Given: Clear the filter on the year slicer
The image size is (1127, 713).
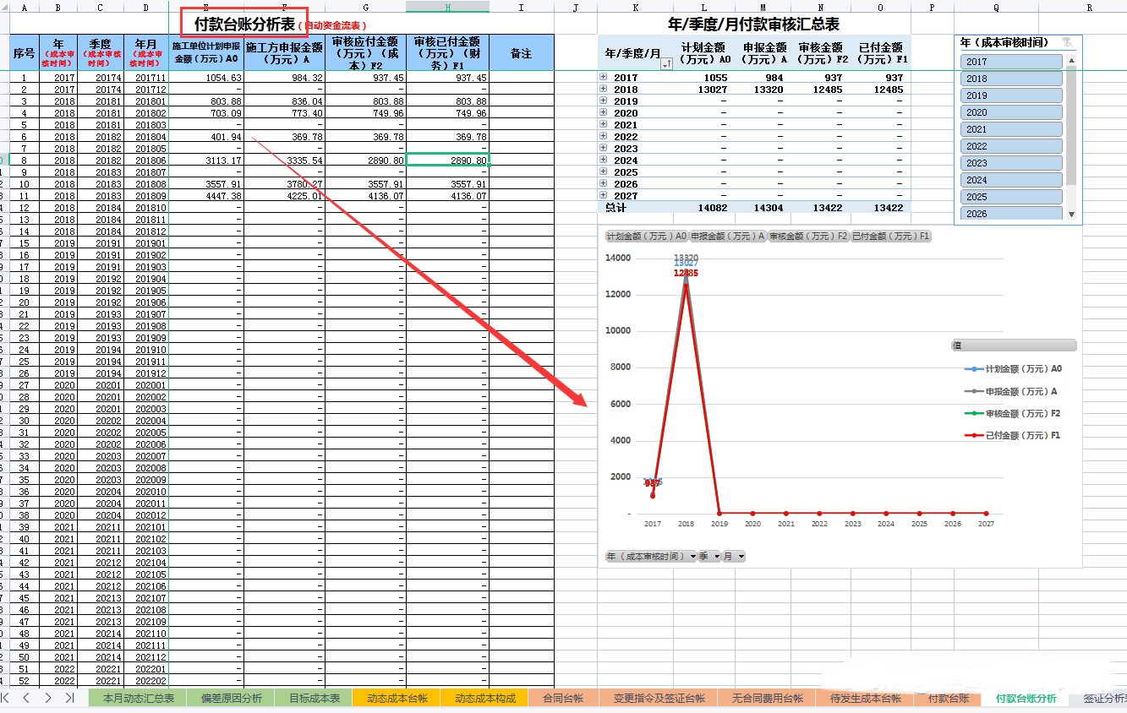Looking at the screenshot, I should tap(1067, 42).
